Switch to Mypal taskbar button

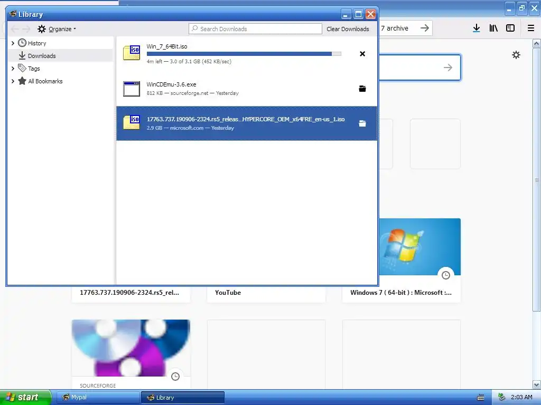point(98,398)
